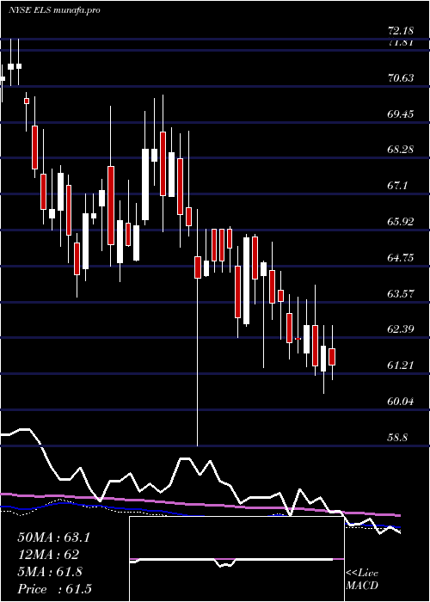Viewport: 430px width, 602px height.
Task: Select the 60.04 price axis label
Action: [x=401, y=402]
